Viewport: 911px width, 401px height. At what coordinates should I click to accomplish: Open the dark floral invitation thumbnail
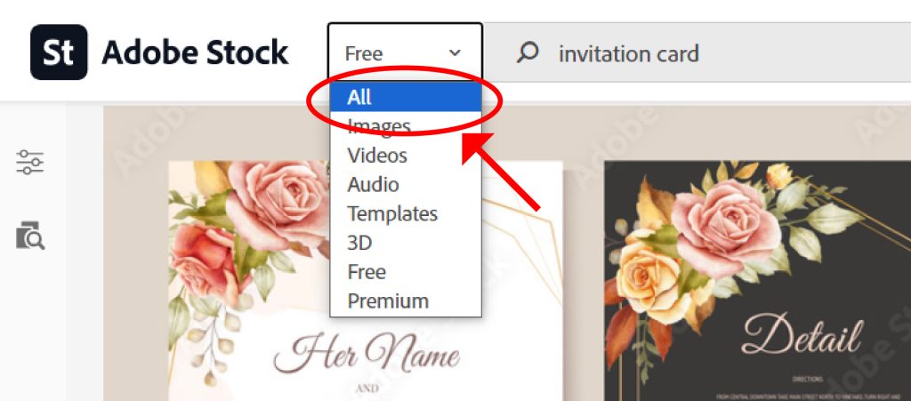[x=758, y=281]
